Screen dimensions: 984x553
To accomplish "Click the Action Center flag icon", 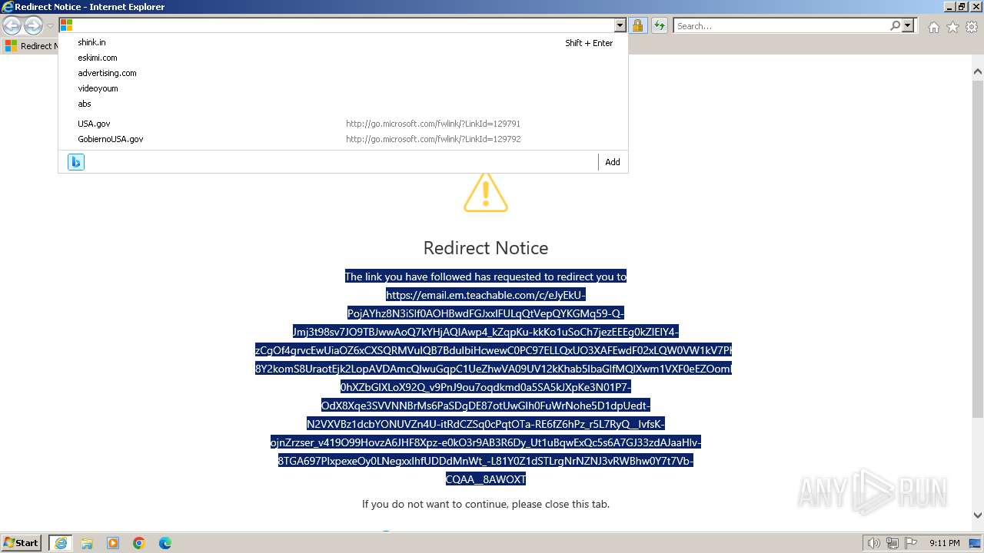I will pos(911,543).
